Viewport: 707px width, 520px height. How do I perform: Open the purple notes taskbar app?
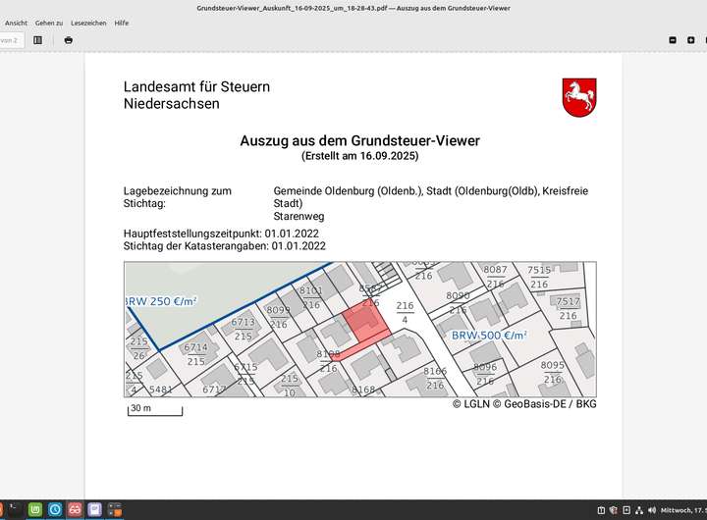[x=94, y=510]
